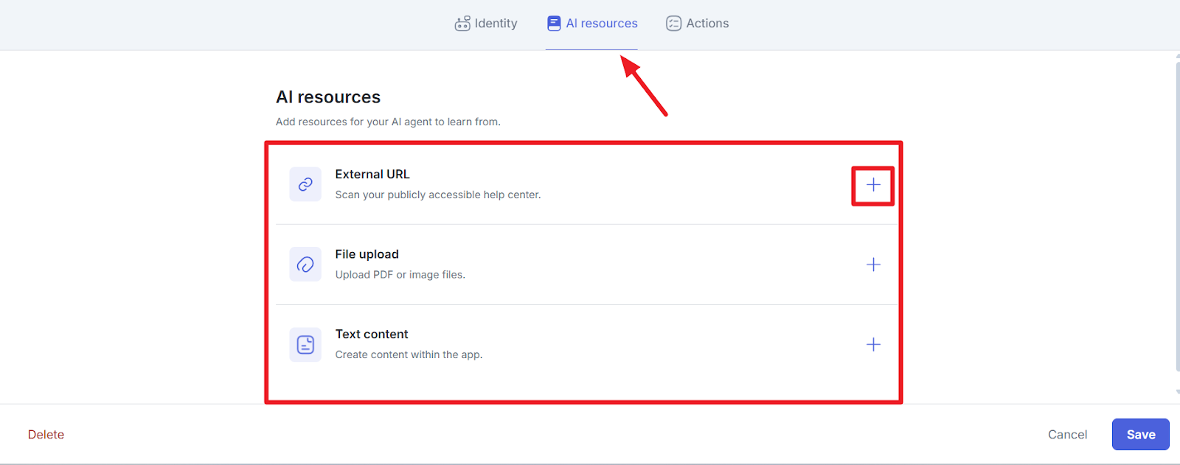Click the External URL chain-link icon

pyautogui.click(x=305, y=184)
